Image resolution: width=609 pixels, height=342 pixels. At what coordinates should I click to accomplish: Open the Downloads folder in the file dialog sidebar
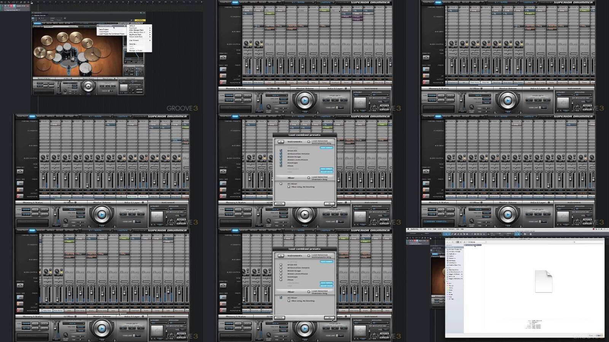[452, 261]
